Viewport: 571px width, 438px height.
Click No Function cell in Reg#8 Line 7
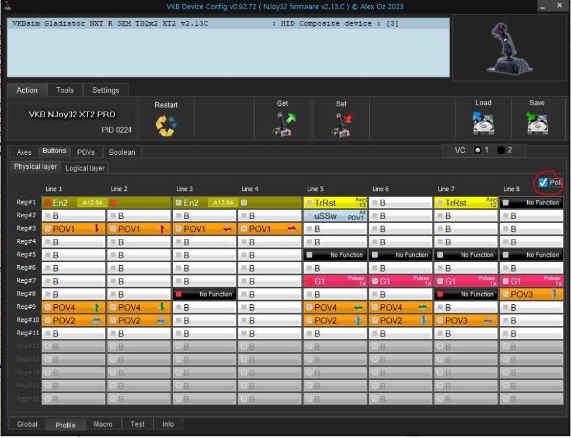pos(466,294)
